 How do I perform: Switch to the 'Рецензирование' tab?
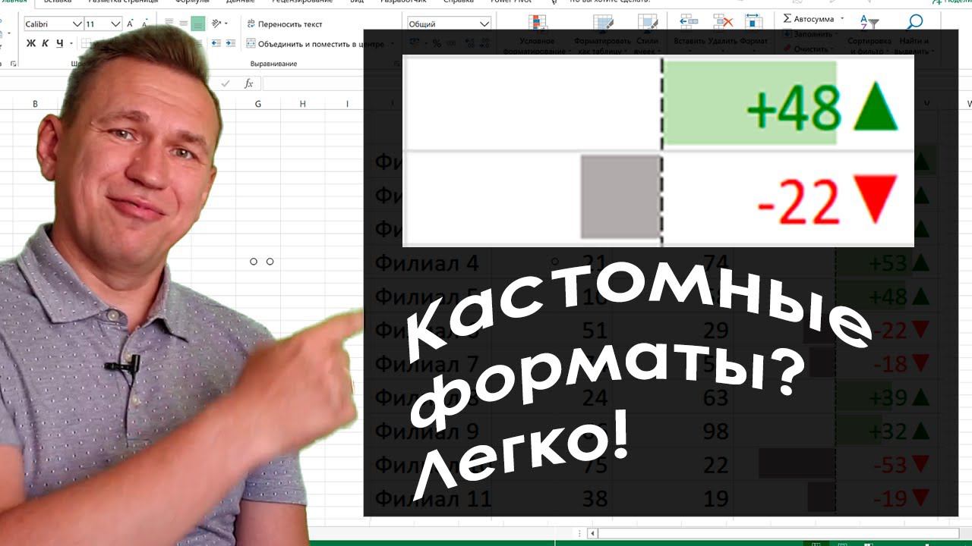302,2
